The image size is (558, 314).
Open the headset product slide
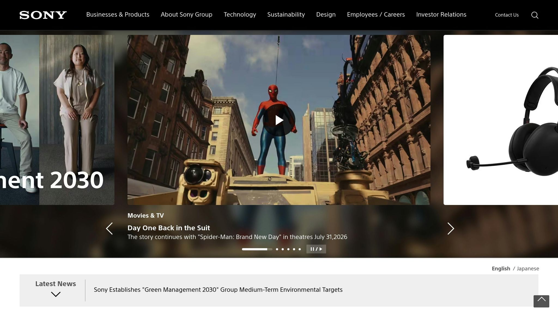click(x=501, y=120)
